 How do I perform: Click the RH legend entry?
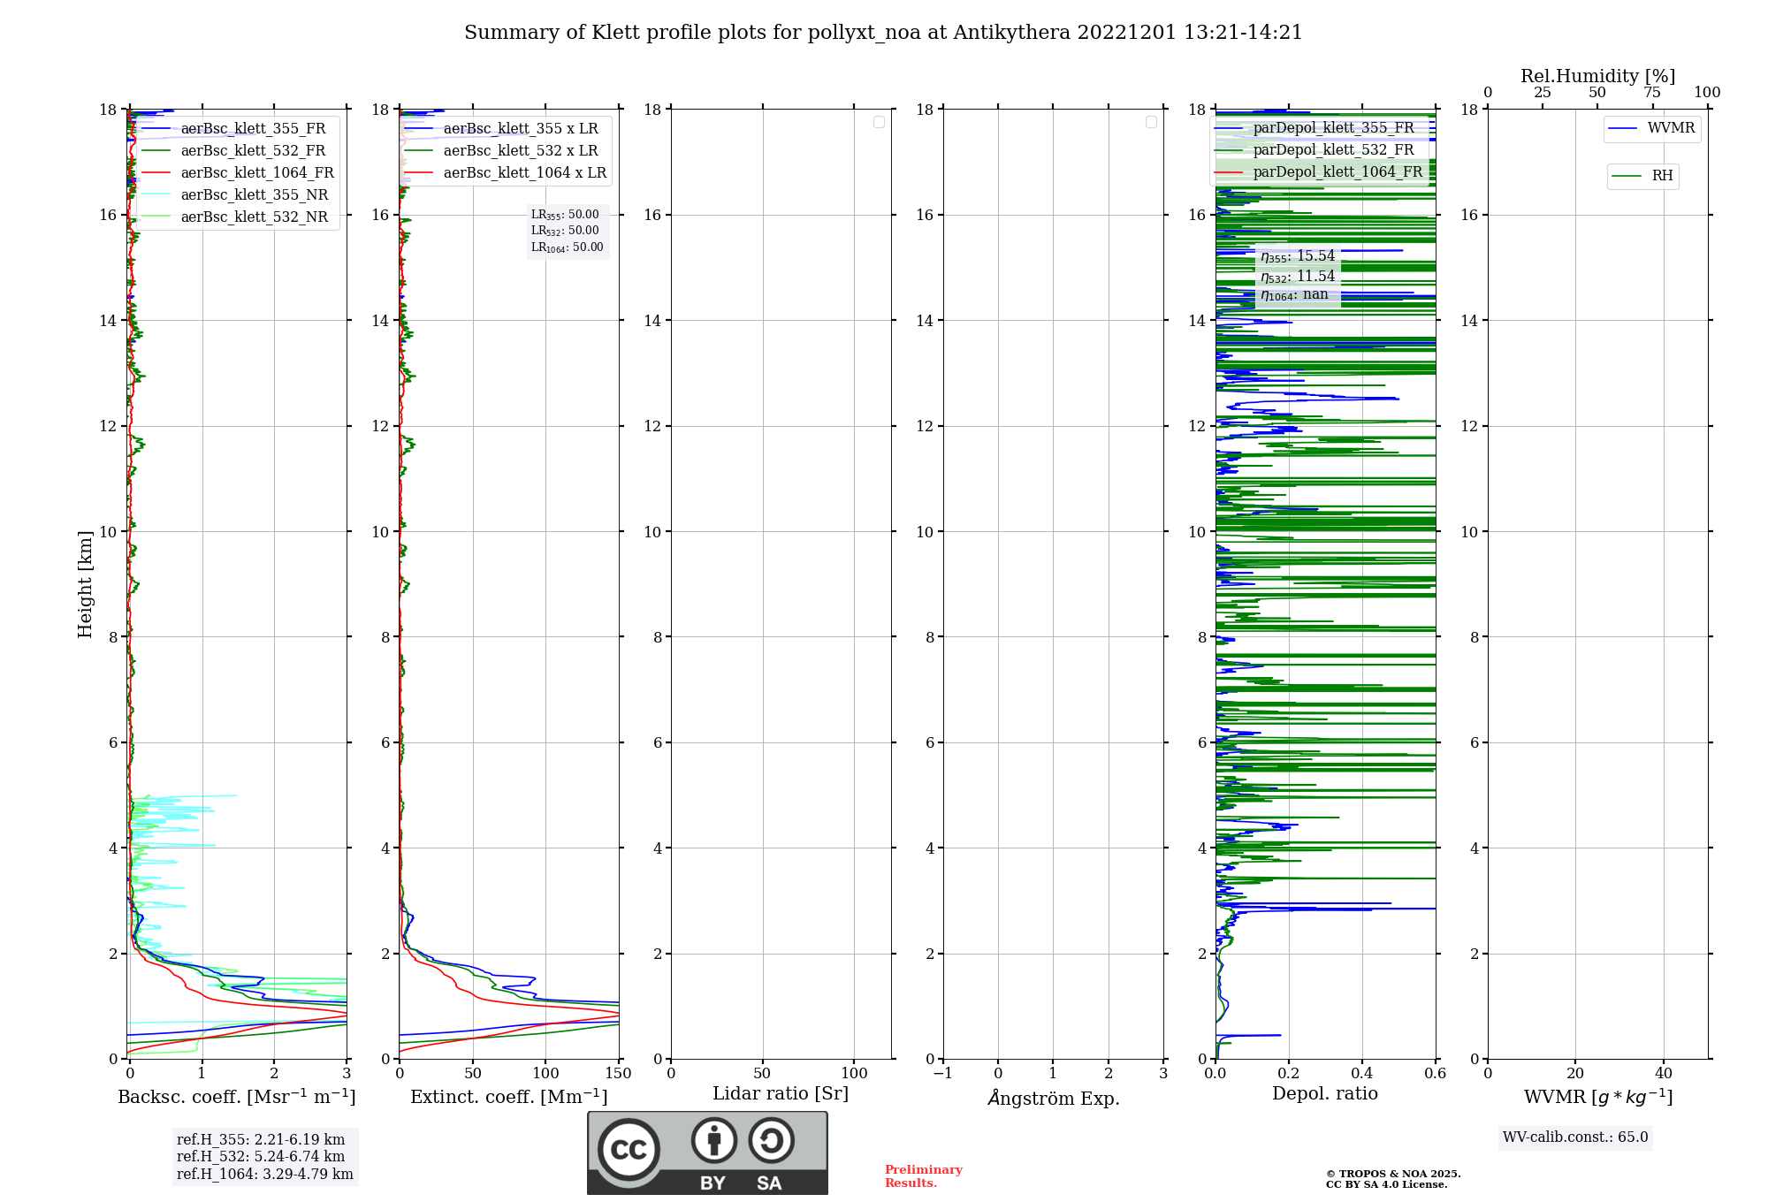coord(1643,176)
